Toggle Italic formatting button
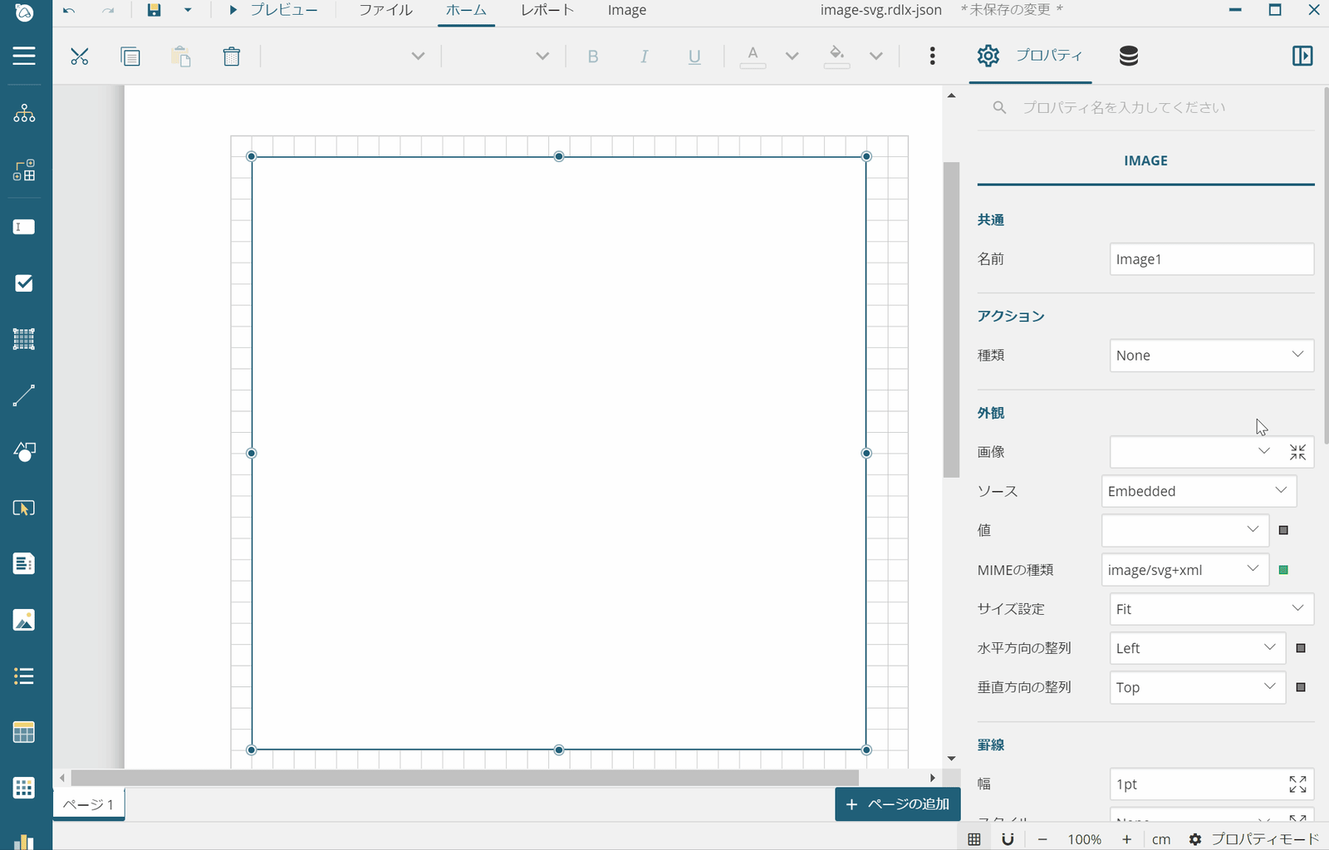 [x=644, y=57]
